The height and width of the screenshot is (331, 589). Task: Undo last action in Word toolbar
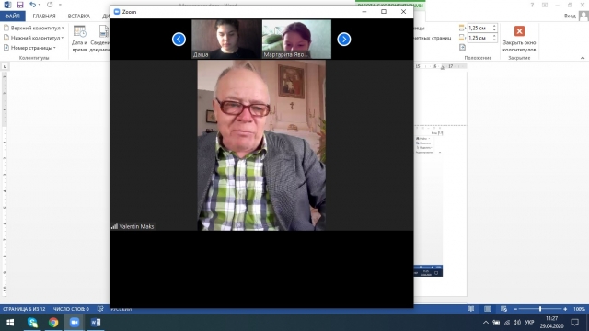[33, 5]
